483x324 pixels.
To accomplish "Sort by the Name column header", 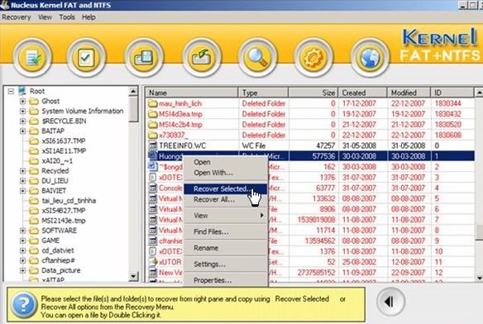I will click(x=192, y=93).
